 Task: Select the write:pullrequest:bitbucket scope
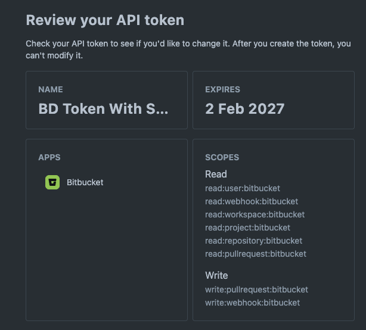(x=256, y=289)
